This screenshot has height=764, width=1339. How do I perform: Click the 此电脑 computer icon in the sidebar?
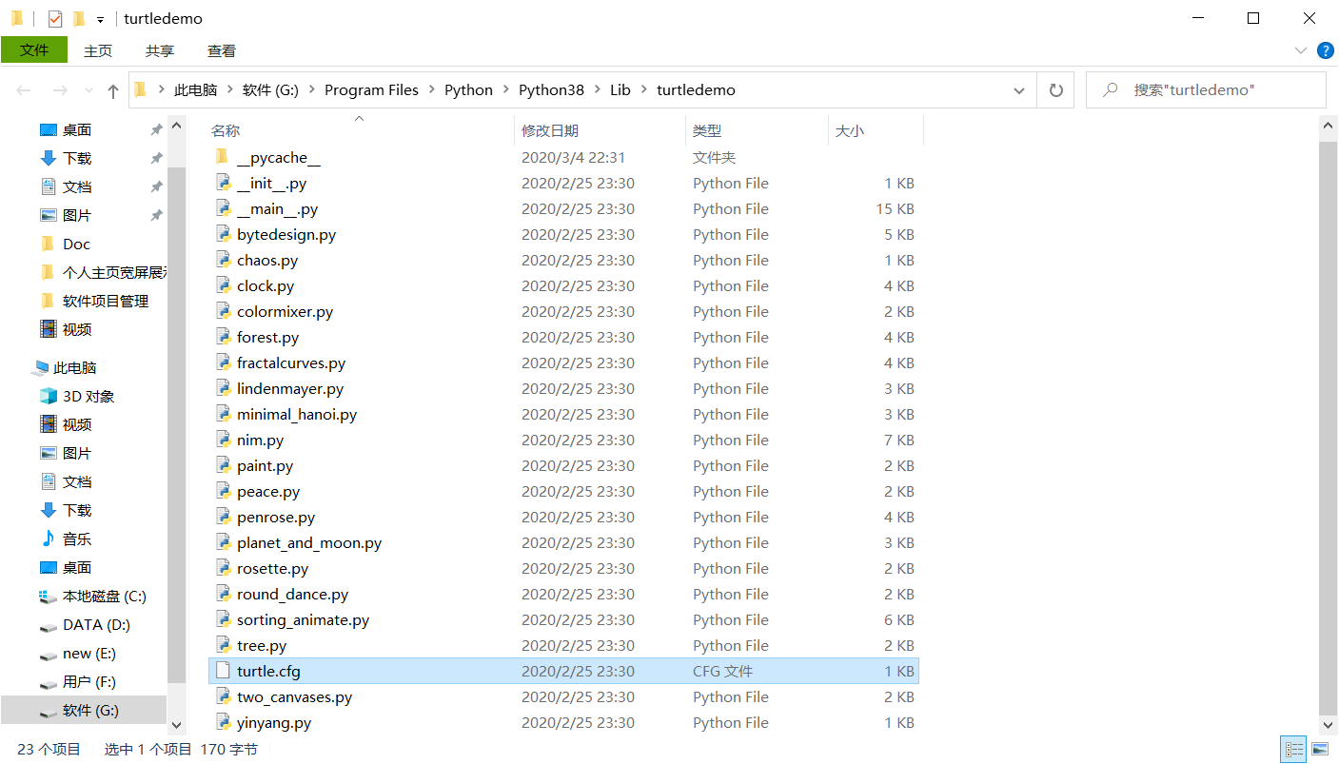click(x=40, y=367)
